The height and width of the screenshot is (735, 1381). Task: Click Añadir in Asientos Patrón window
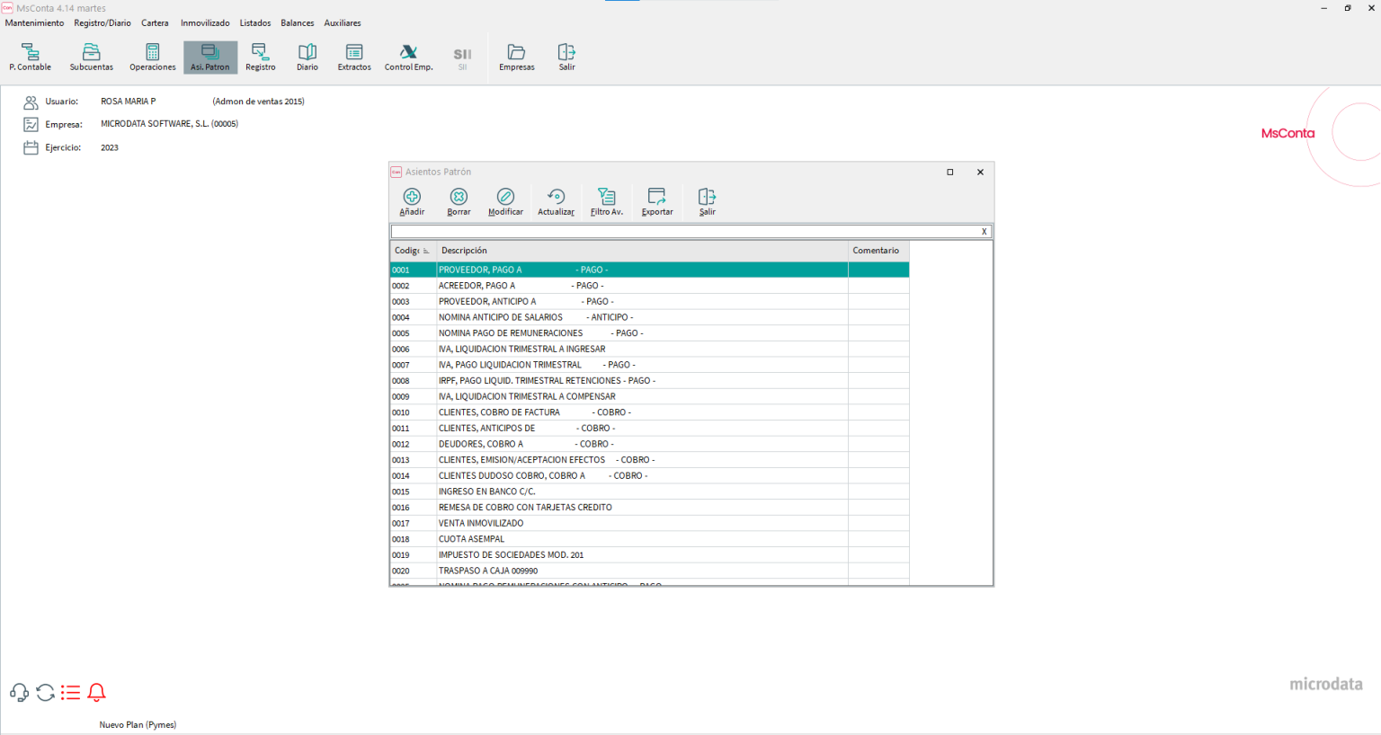click(412, 202)
